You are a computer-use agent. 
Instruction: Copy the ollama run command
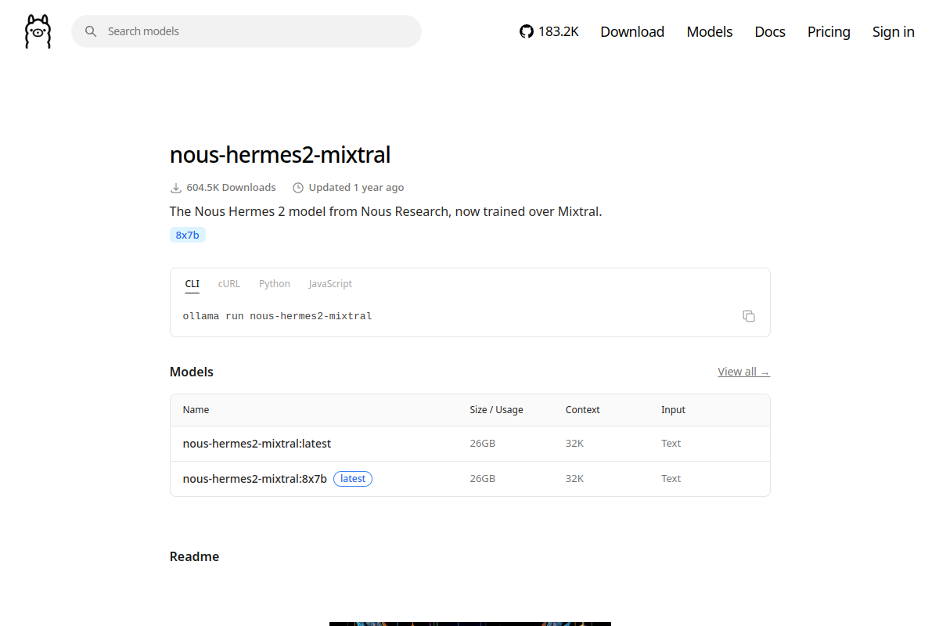(x=749, y=316)
